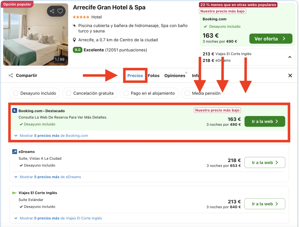
Task: Open the hotel room photo thumbnail
Action: [36, 34]
